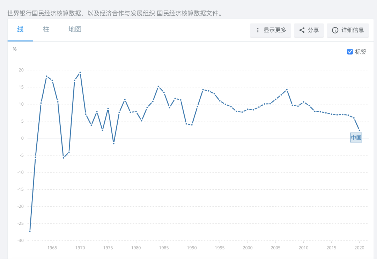Click the 1984 peak data point
The height and width of the screenshot is (259, 377).
[x=158, y=86]
